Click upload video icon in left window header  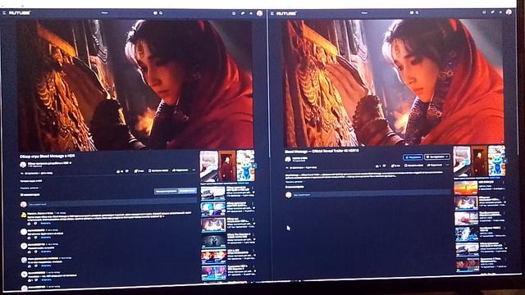click(x=234, y=13)
